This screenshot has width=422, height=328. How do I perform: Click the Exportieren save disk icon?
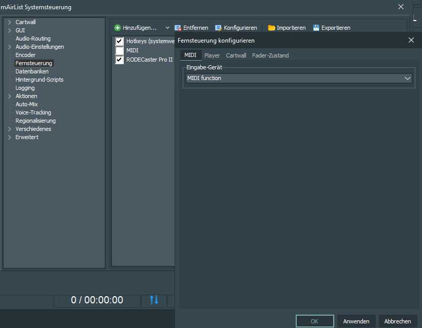tap(316, 28)
